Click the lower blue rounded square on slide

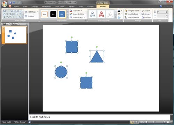coord(86,83)
